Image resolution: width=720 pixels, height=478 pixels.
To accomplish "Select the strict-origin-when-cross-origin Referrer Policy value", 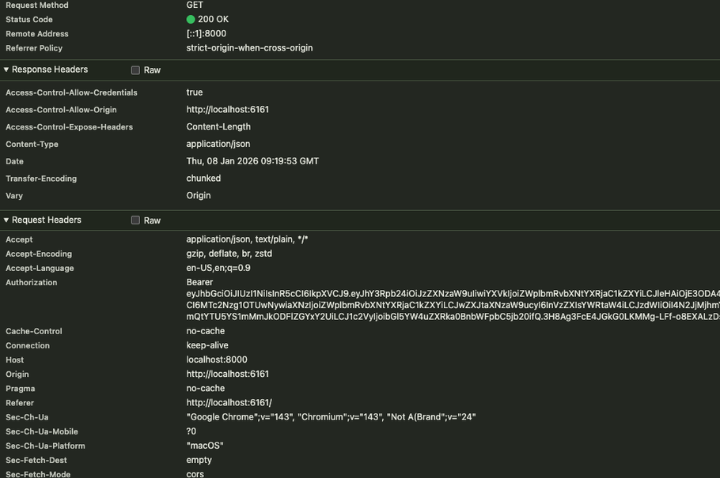I will [x=249, y=48].
